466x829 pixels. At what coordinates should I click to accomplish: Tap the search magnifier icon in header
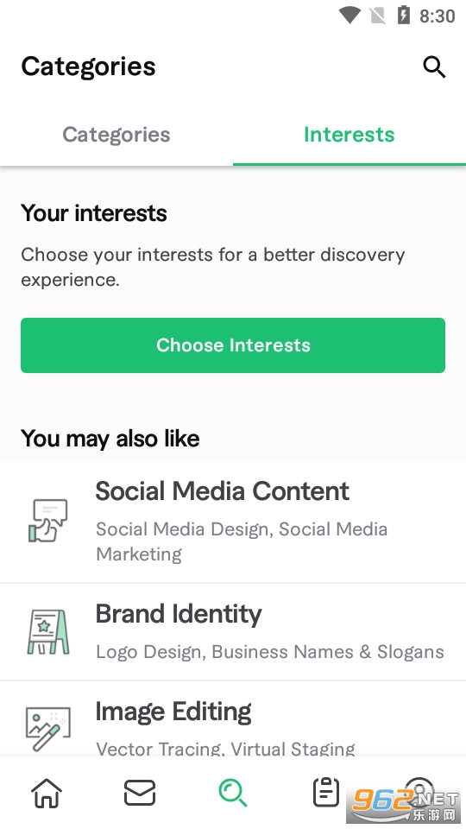(x=434, y=67)
